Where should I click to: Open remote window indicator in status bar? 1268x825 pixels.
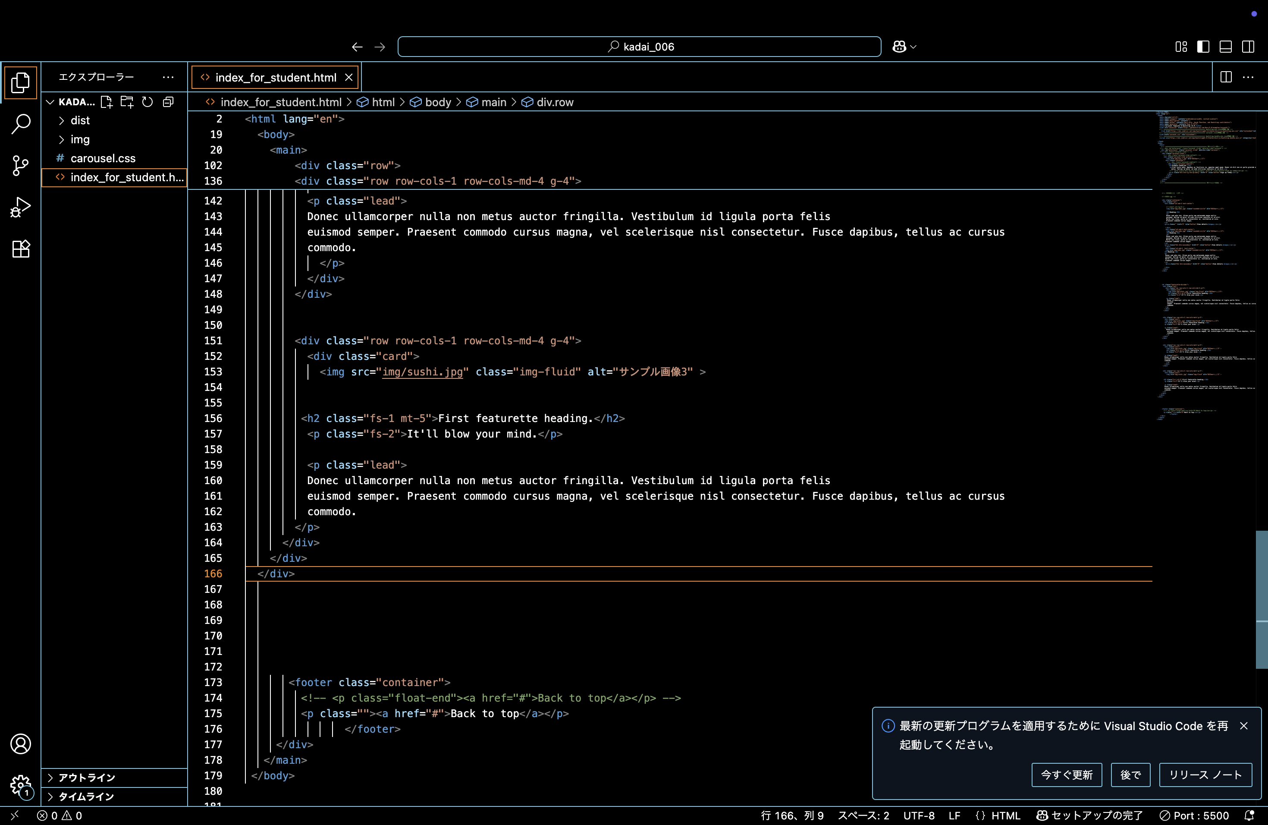coord(15,816)
